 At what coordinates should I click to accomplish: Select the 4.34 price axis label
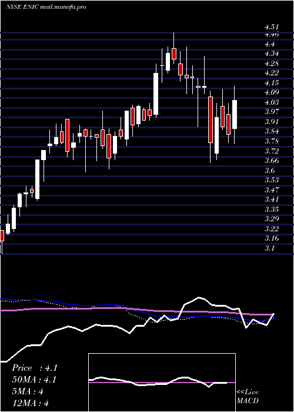tap(272, 54)
